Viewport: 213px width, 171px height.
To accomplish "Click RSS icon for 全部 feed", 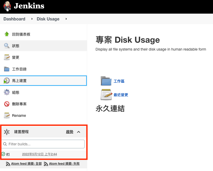I will tap(8, 164).
